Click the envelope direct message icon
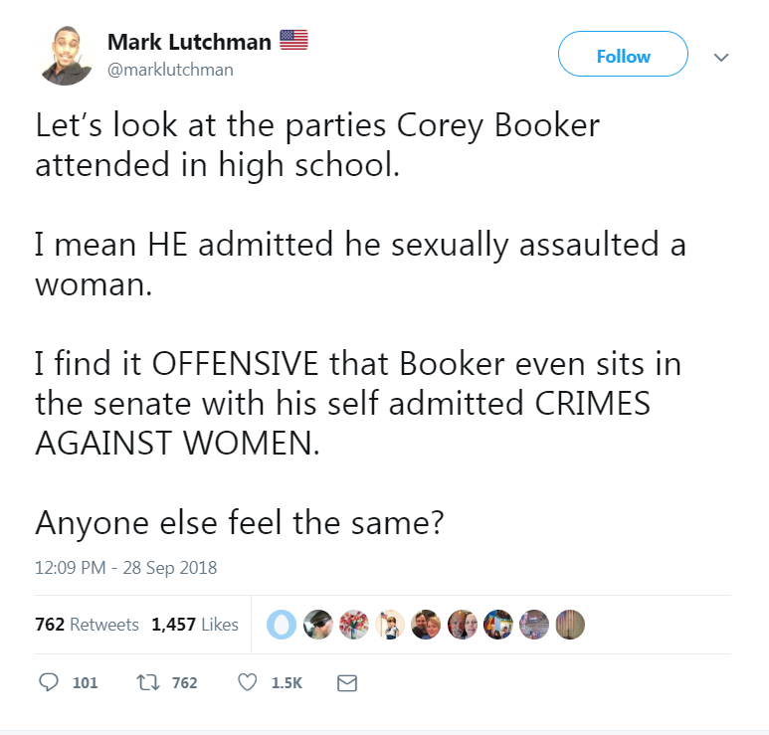769x735 pixels. (x=347, y=683)
